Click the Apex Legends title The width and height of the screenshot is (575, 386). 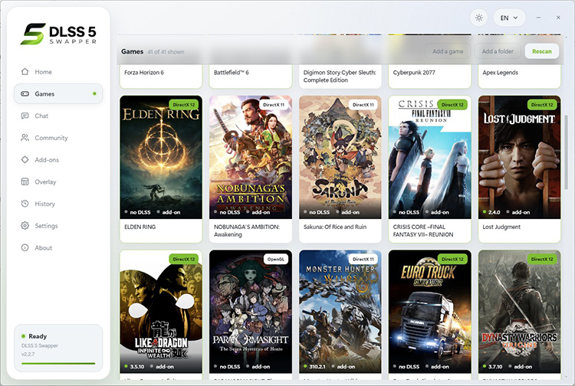coord(500,73)
